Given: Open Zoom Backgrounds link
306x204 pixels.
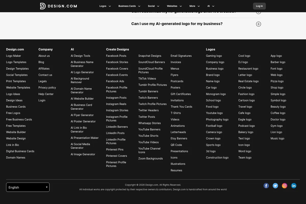Looking at the screenshot, I should [x=150, y=159].
